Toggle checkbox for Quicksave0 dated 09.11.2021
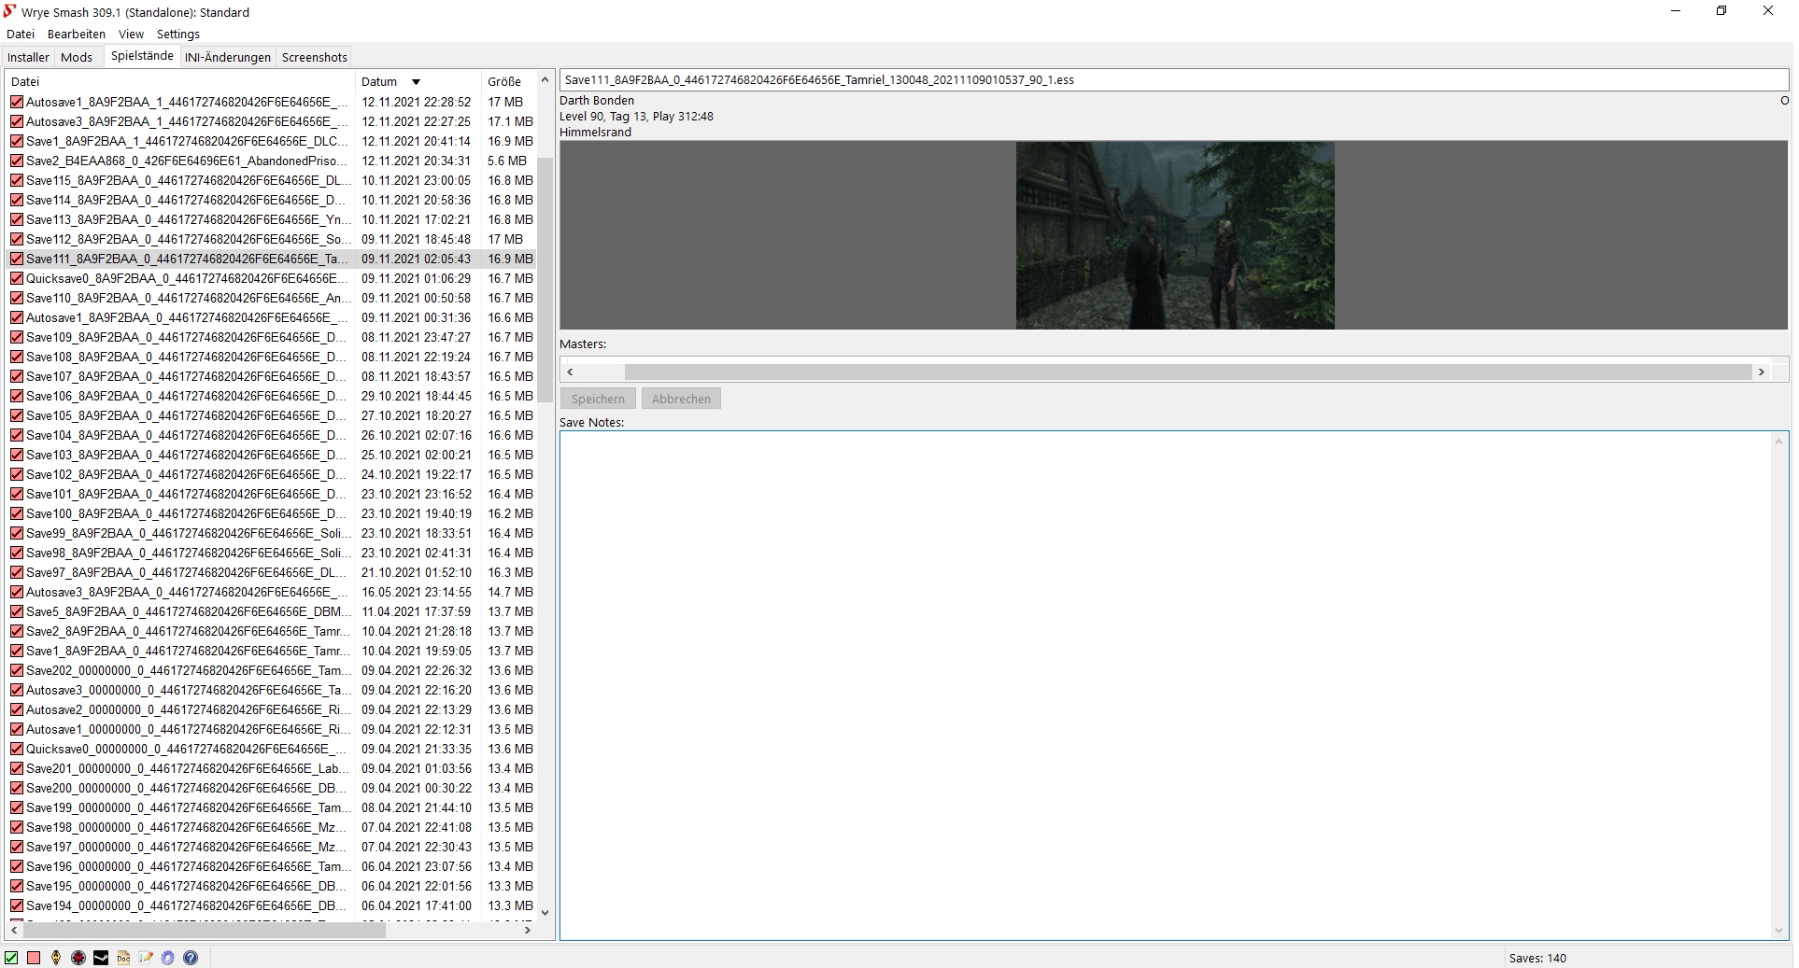This screenshot has height=968, width=1799. tap(17, 279)
